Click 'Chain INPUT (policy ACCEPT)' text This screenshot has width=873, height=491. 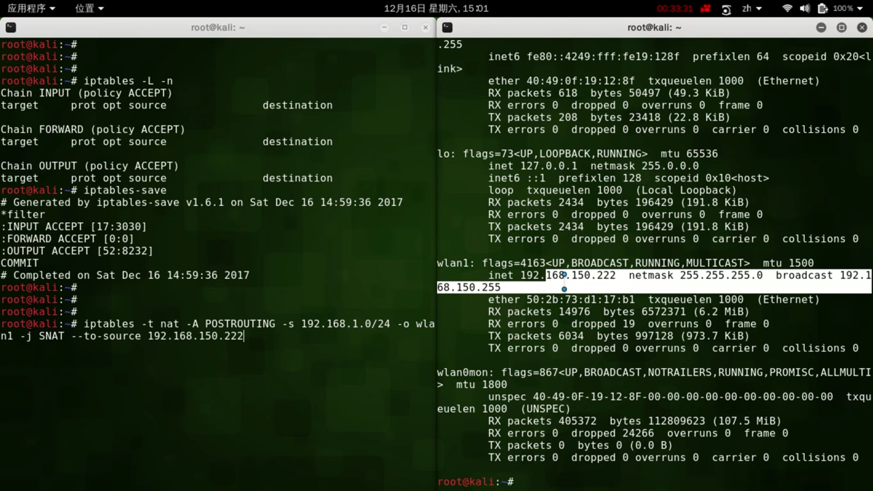coord(86,93)
